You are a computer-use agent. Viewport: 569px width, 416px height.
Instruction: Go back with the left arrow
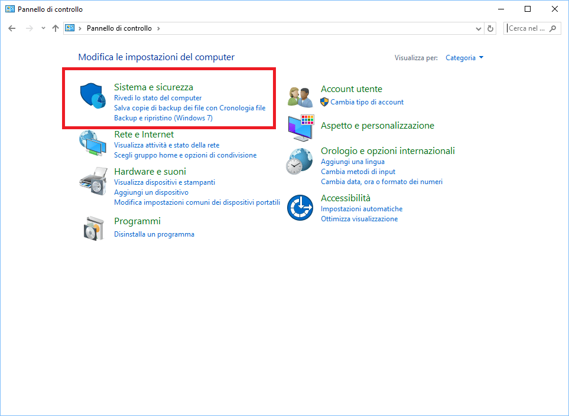coord(12,28)
